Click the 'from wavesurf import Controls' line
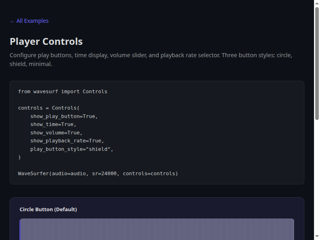Screen dimensions: 320x240 (63, 92)
